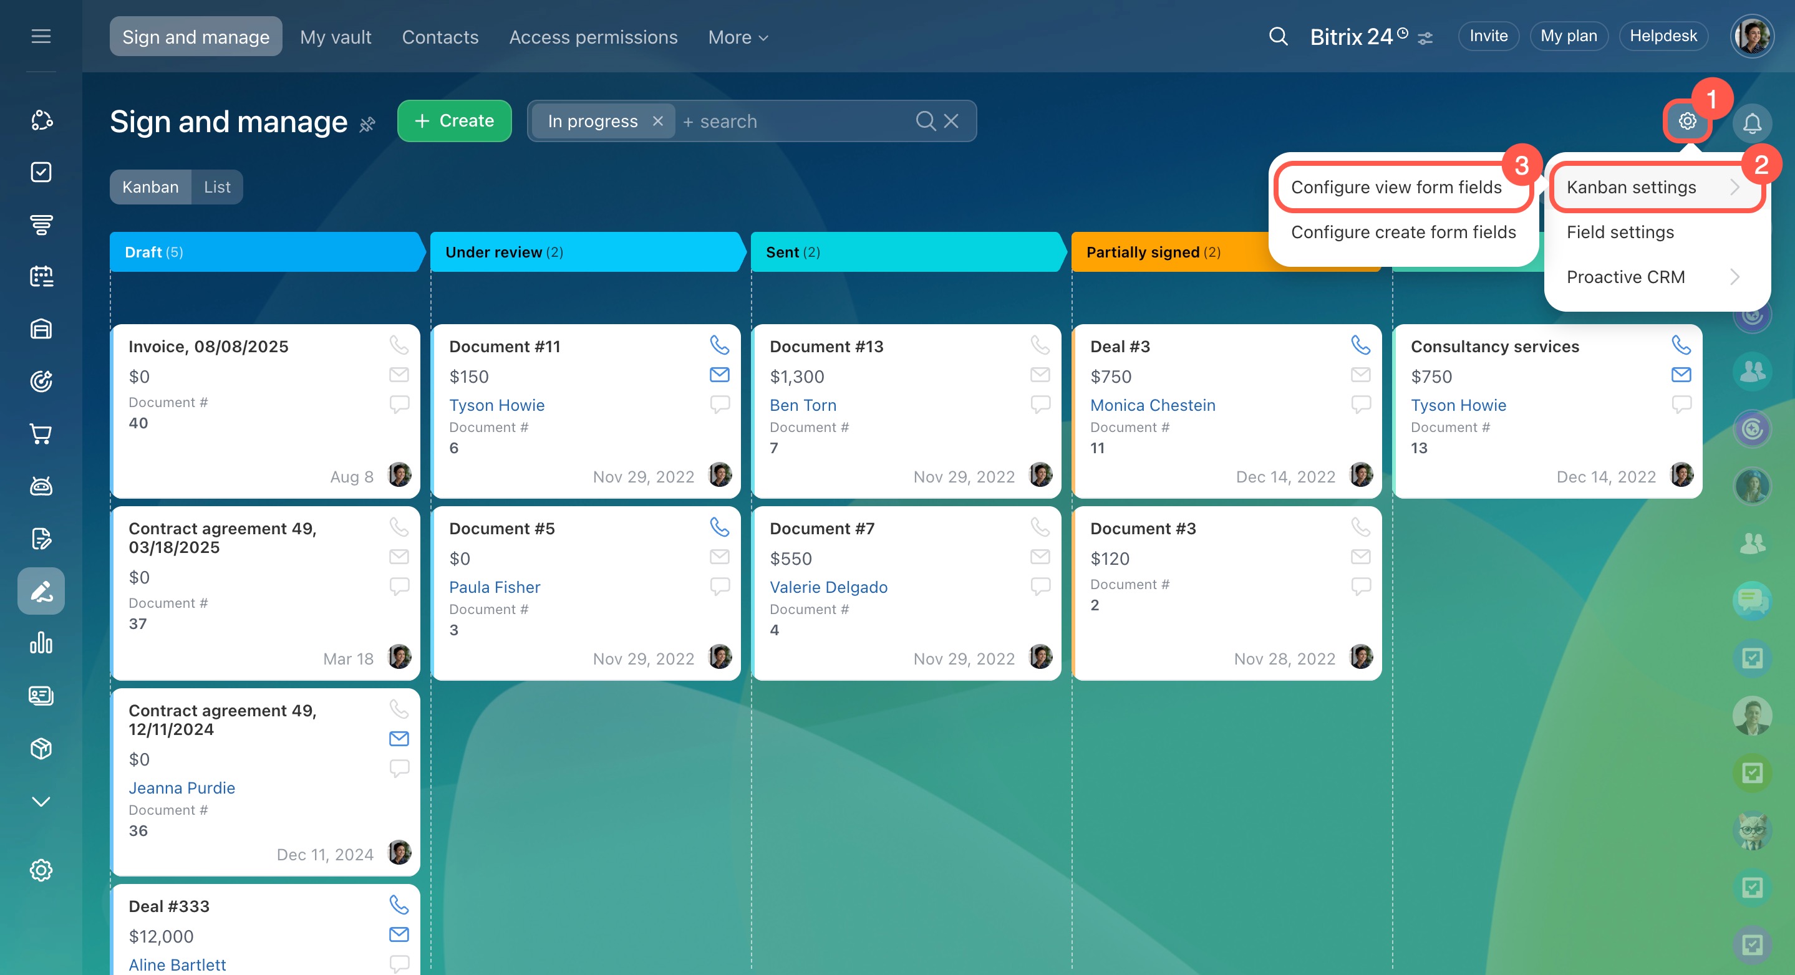The image size is (1795, 975).
Task: Open the Document #7 card title
Action: pyautogui.click(x=822, y=529)
